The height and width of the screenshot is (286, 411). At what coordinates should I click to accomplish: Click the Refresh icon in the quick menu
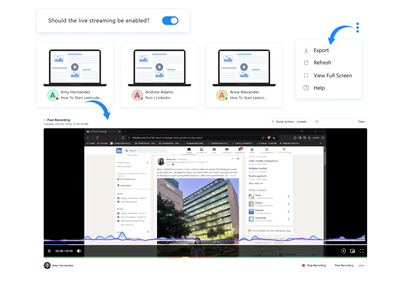tap(305, 62)
